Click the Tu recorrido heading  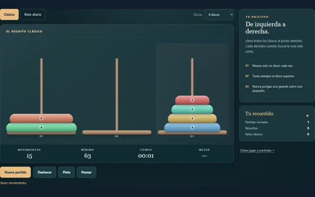coord(259,114)
